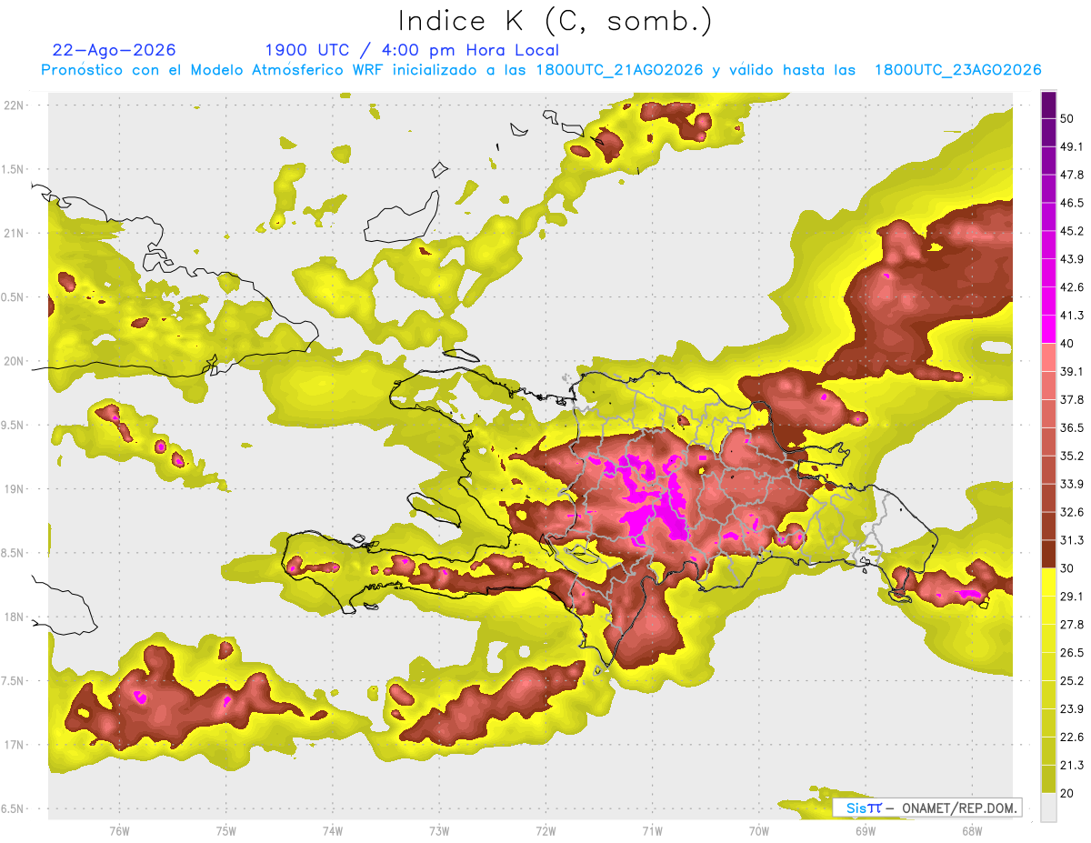Image resolution: width=1091 pixels, height=843 pixels.
Task: Click the 'Pronóstico con el Modelo Atmosférico WRF' line
Action: click(542, 70)
